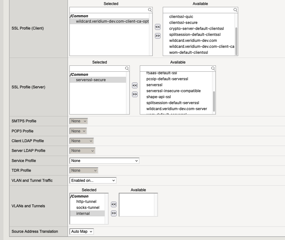Click the server SSL Available filter field
The width and height of the screenshot is (285, 240).
coord(175,68)
